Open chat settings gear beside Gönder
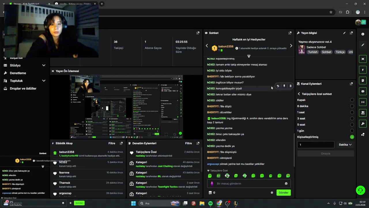The width and height of the screenshot is (369, 208). pyautogui.click(x=272, y=193)
